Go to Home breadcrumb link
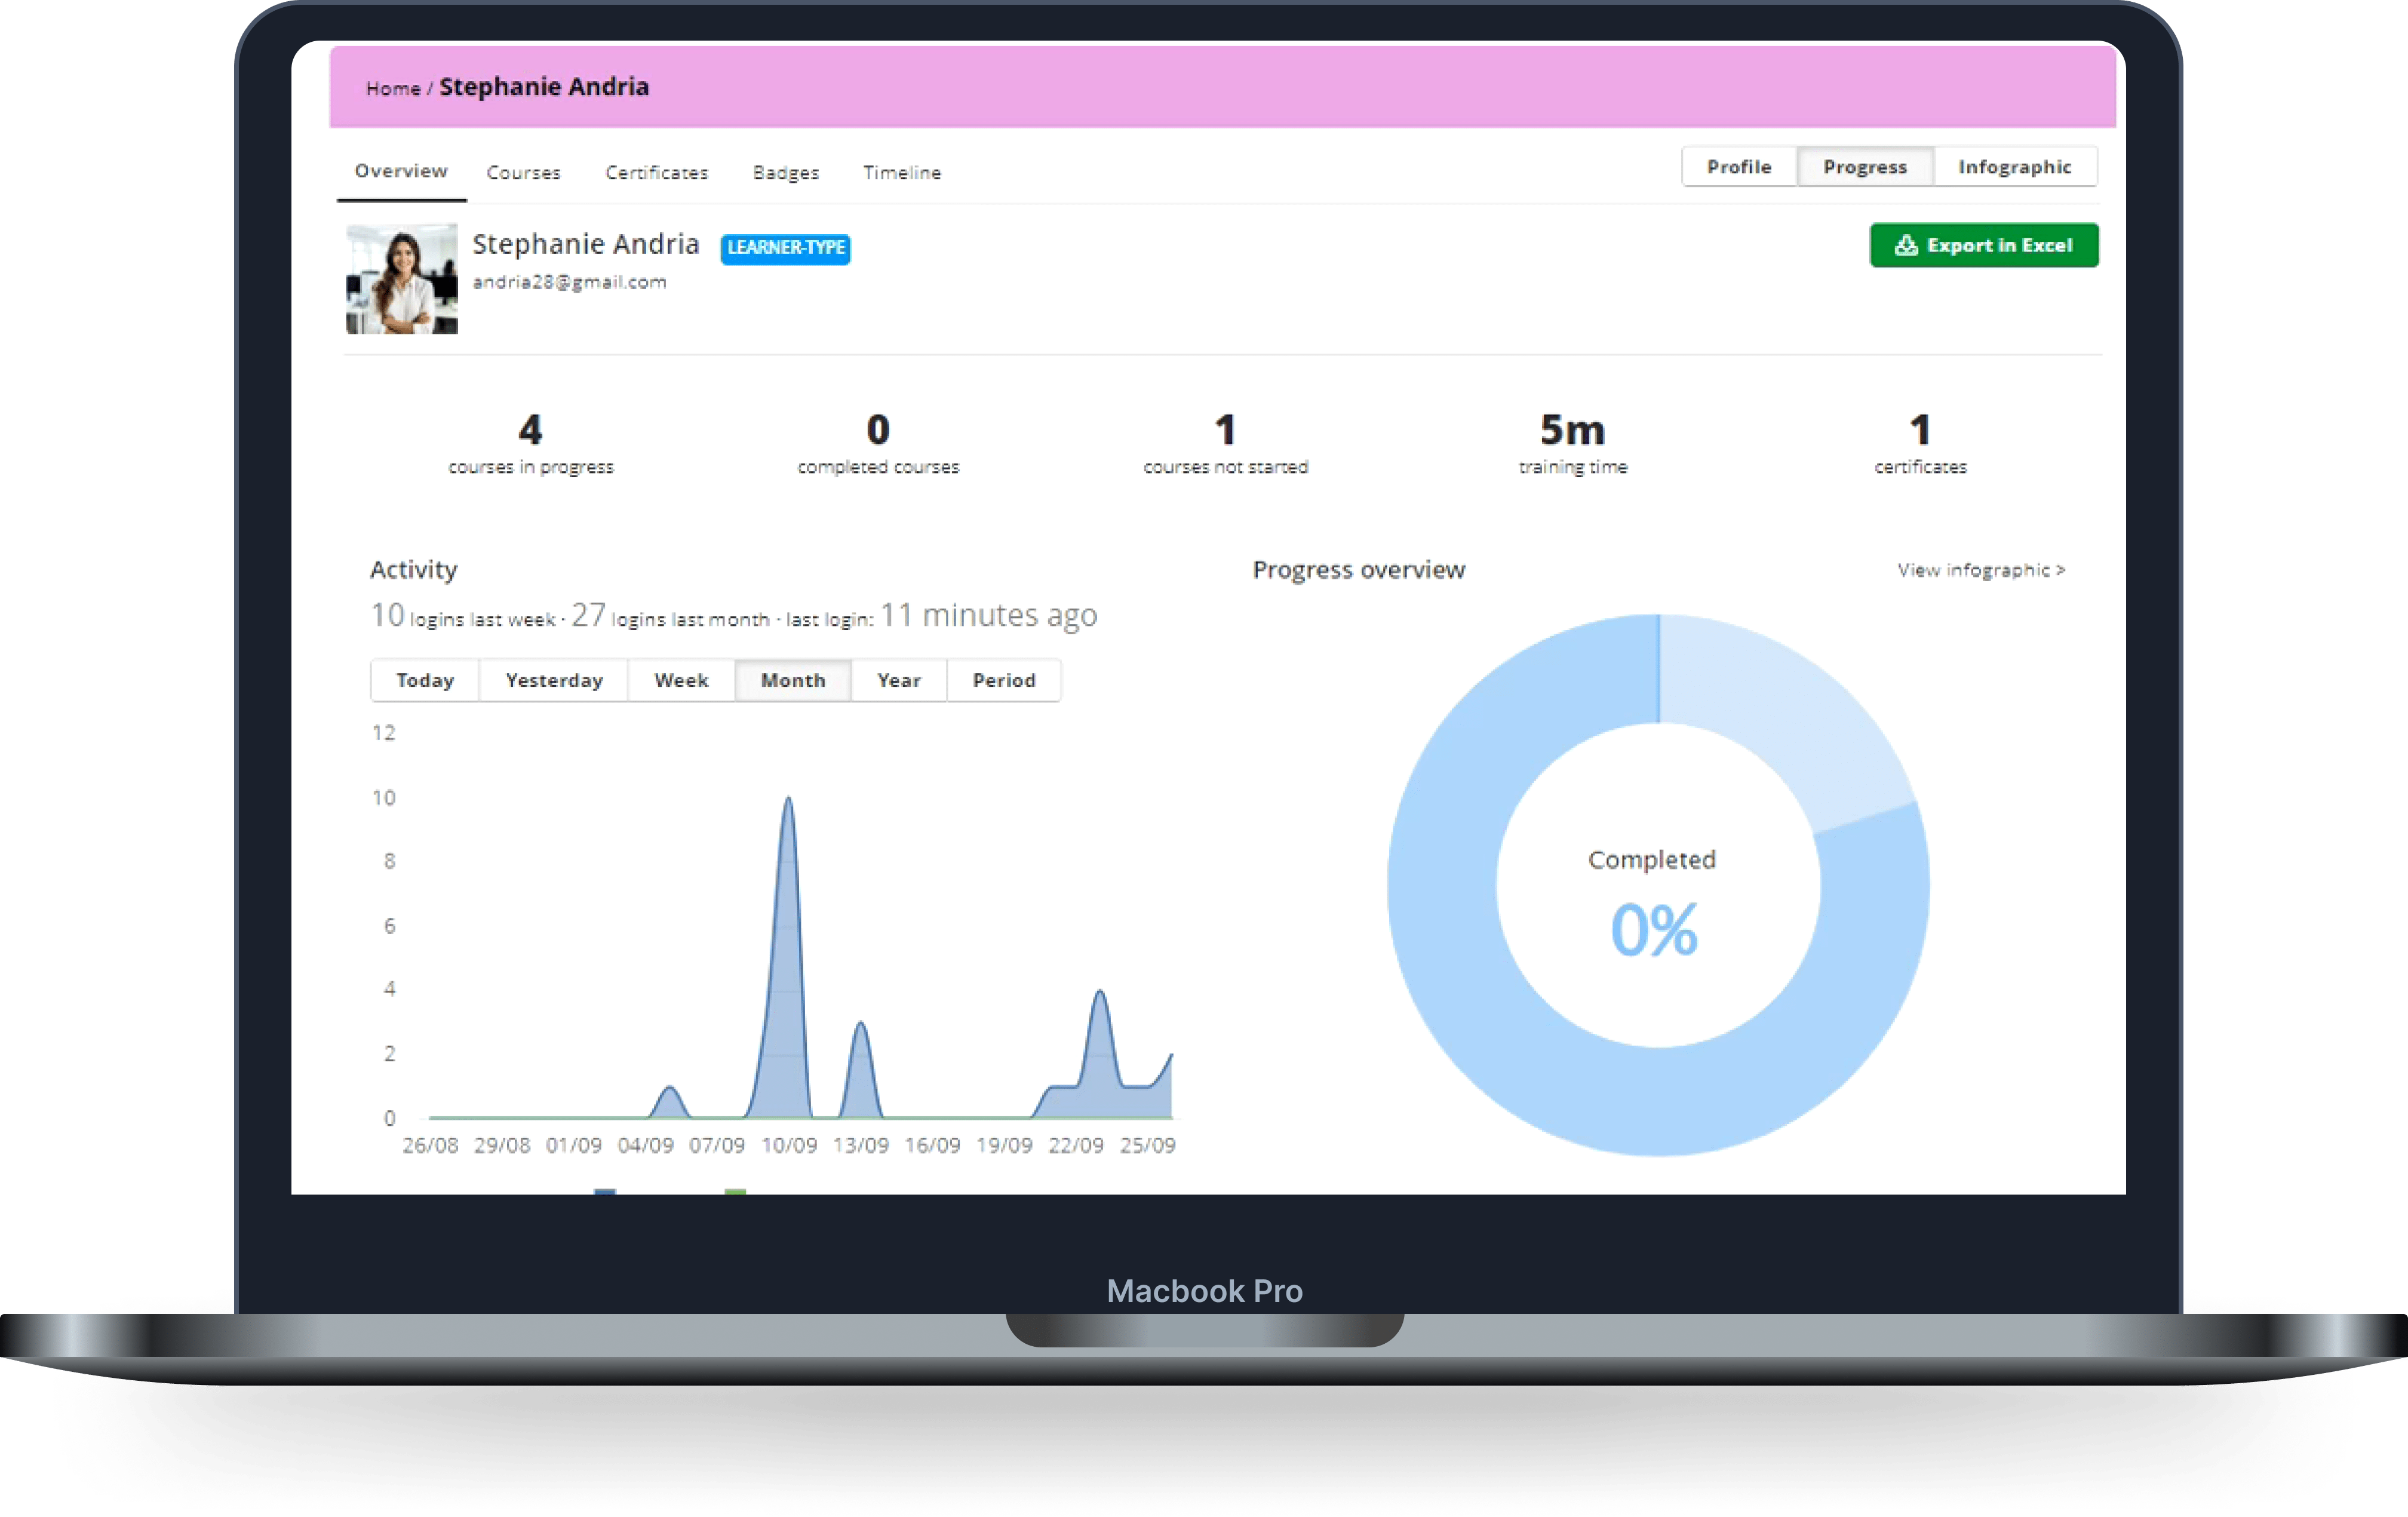Viewport: 2408px width, 1517px height. click(x=393, y=89)
